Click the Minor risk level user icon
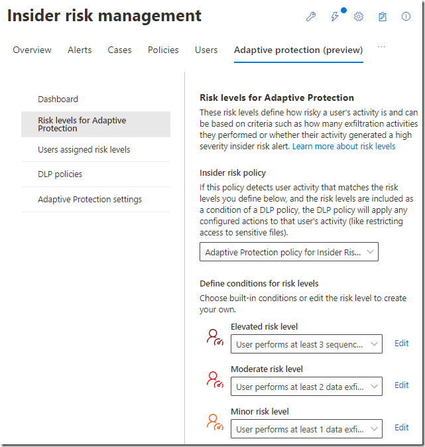The height and width of the screenshot is (447, 425). 215,422
